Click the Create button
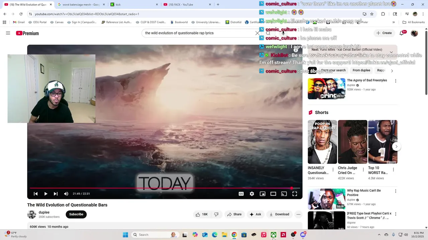The image size is (428, 240). (384, 33)
